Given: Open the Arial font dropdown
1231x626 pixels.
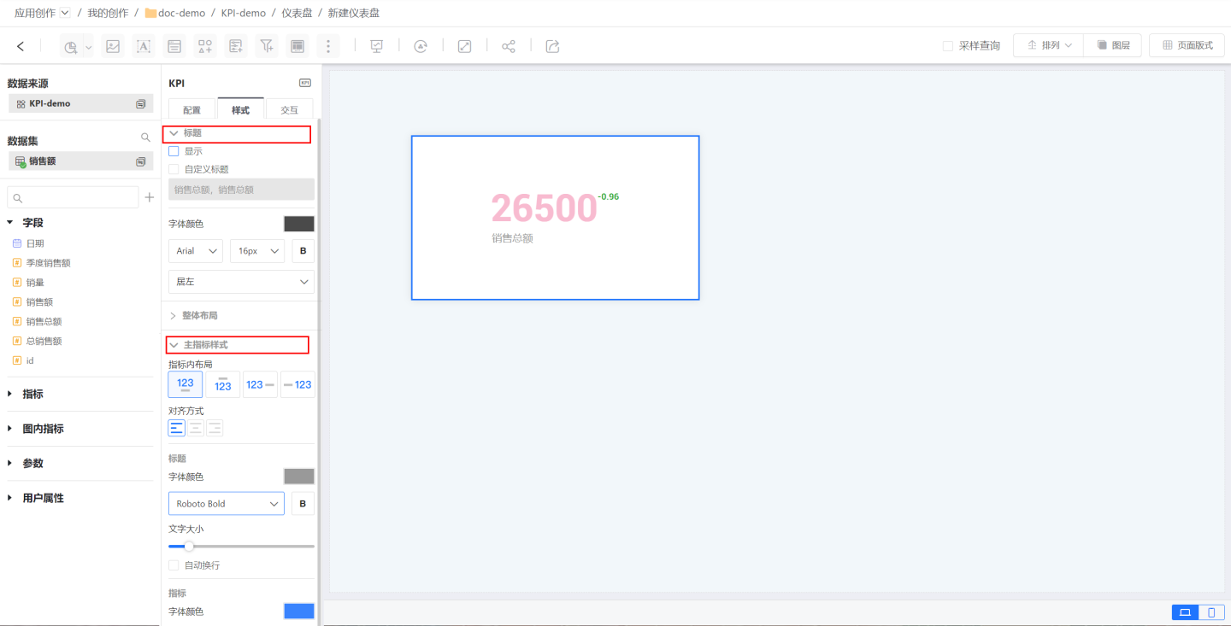Looking at the screenshot, I should 196,251.
